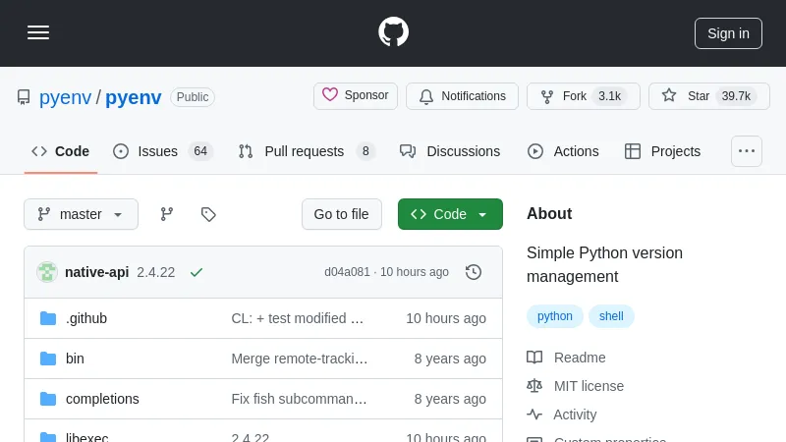Viewport: 786px width, 442px height.
Task: Click the GitHub logo in header
Action: click(393, 32)
